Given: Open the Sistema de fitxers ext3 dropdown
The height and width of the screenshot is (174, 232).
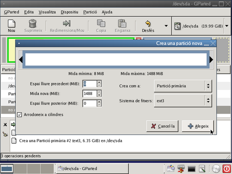Looking at the screenshot, I should (x=183, y=101).
